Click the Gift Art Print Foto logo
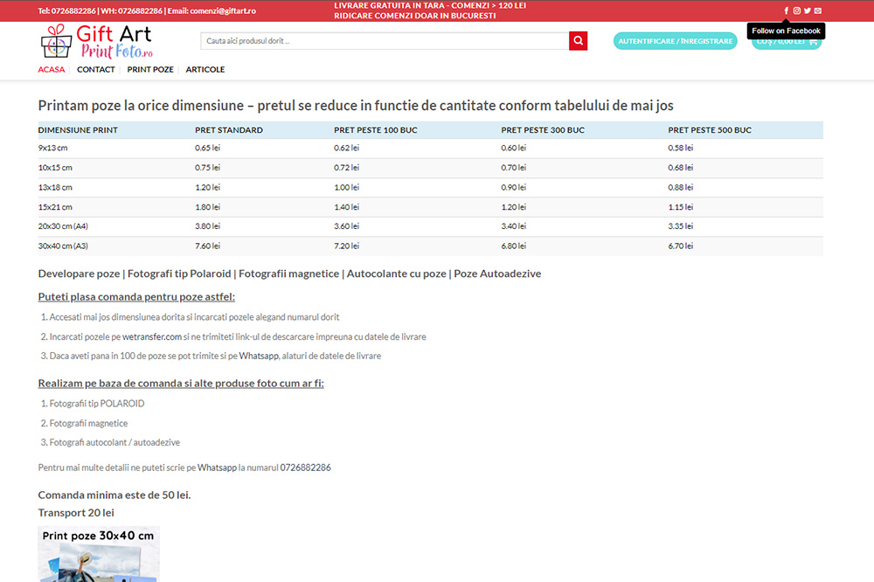The height and width of the screenshot is (582, 874). (x=96, y=41)
